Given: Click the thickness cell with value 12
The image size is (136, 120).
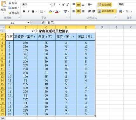Looking at the screenshot, I should click(66, 80).
